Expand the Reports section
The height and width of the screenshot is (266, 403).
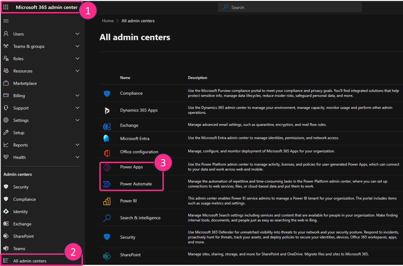tap(77, 145)
